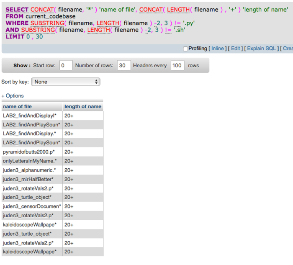Click the AND keyword in the query
The height and width of the screenshot is (265, 293).
tap(12, 30)
